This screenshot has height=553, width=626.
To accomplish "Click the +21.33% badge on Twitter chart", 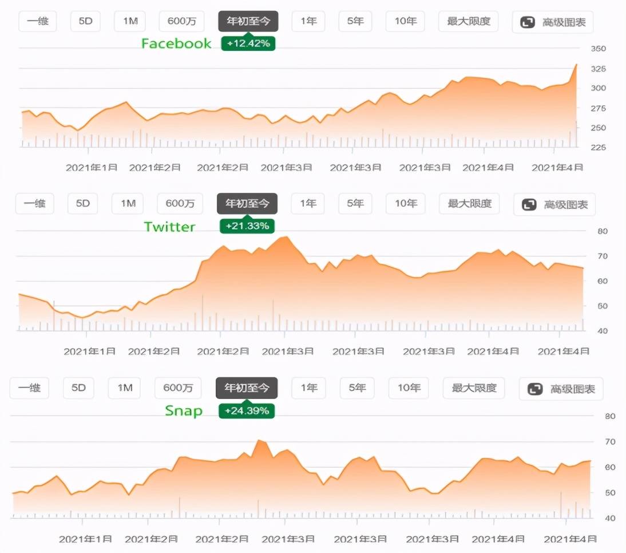I will (x=247, y=226).
